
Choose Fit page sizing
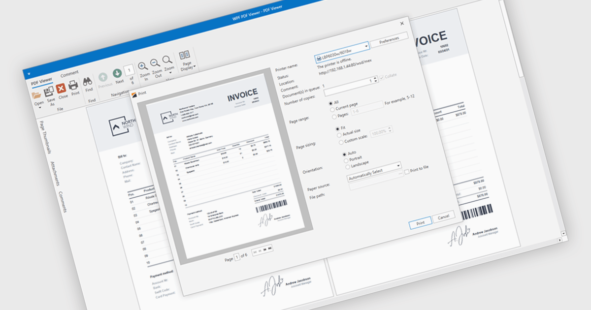coord(337,128)
